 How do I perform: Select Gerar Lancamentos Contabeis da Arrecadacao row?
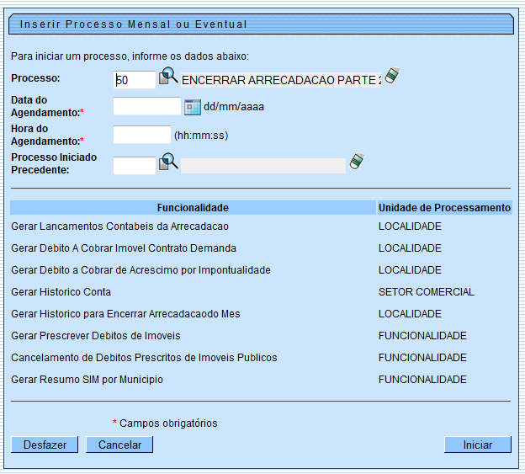[119, 226]
